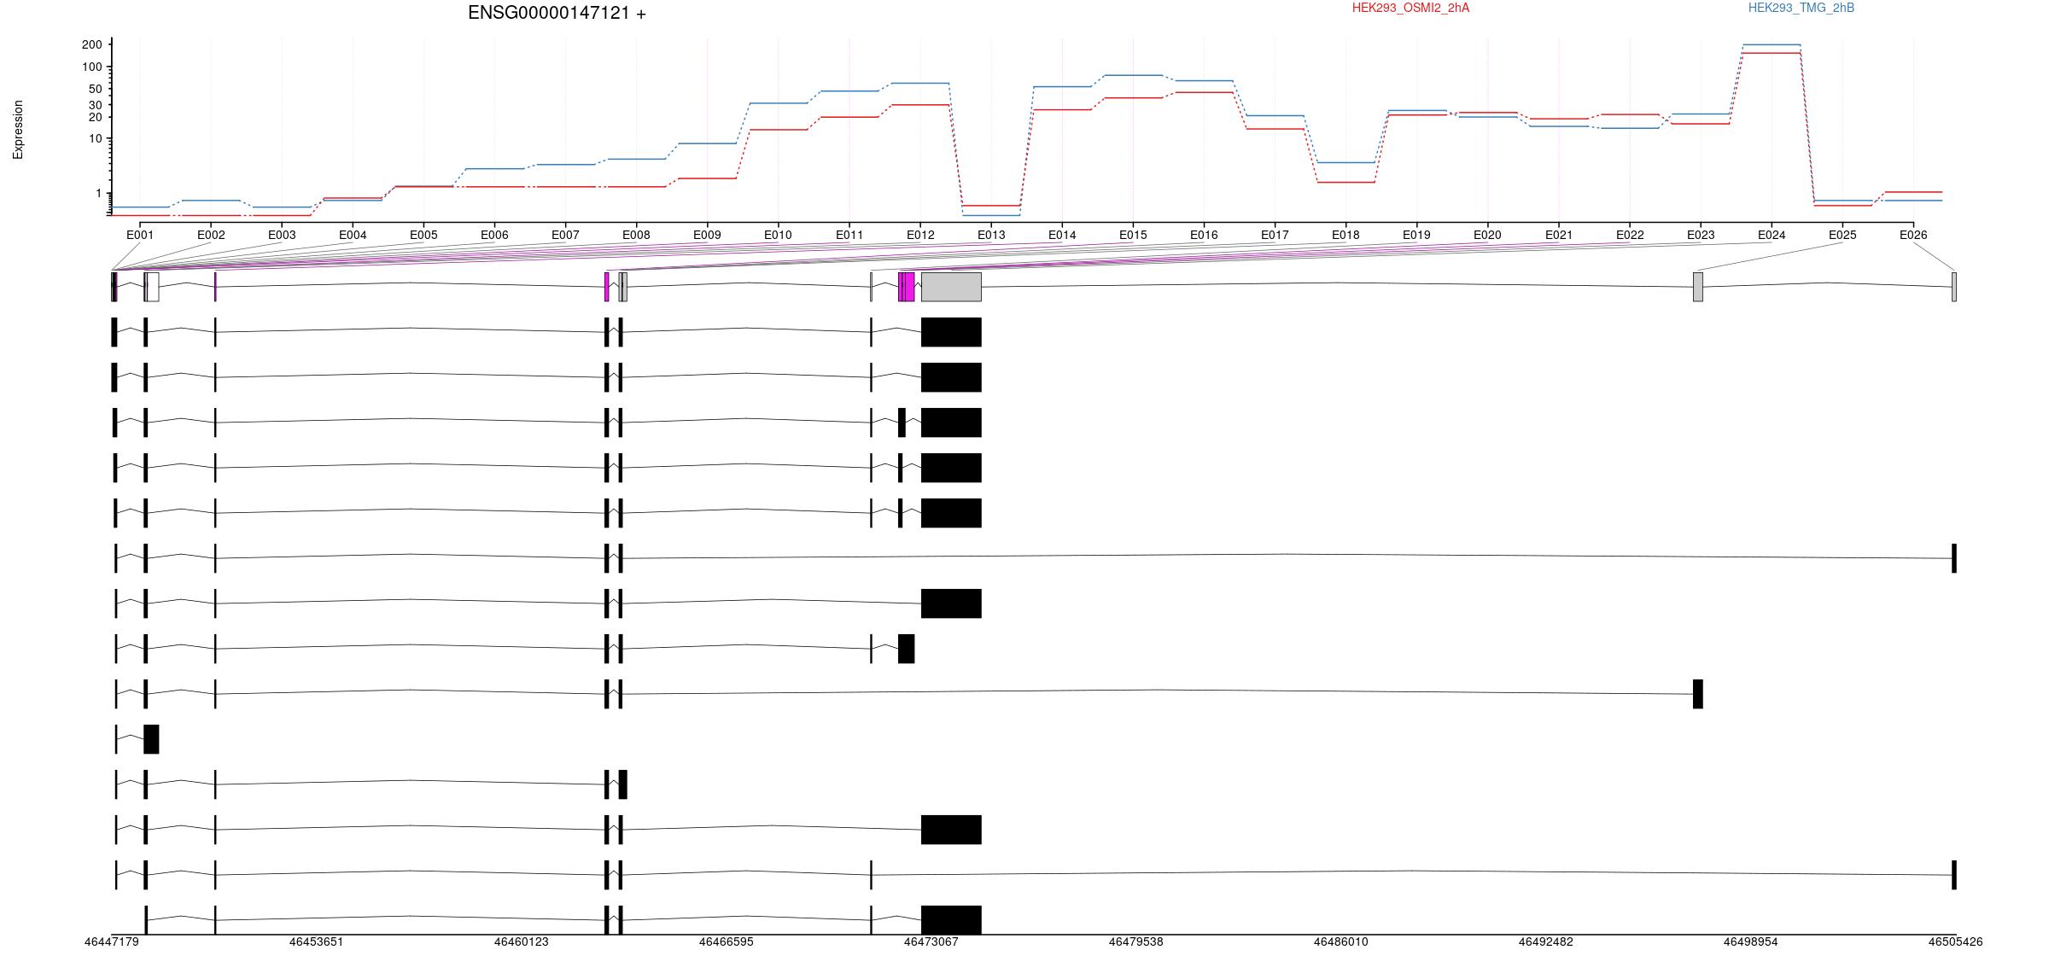The height and width of the screenshot is (956, 2049).
Task: Click the Expression y-axis label
Action: [x=18, y=130]
